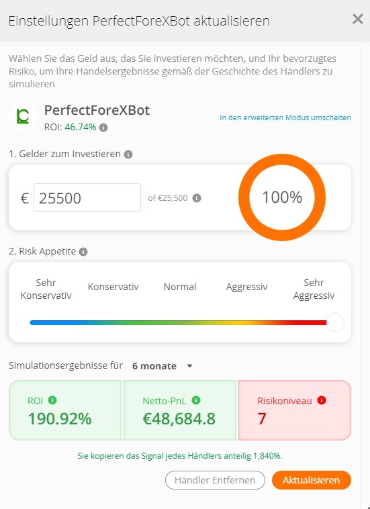370x509 pixels.
Task: Click the info icon next to of €25,500
Action: (197, 198)
